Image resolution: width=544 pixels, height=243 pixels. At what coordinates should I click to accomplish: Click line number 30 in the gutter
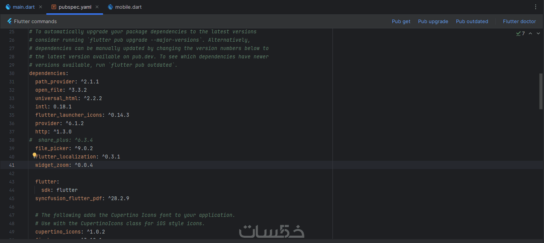[12, 73]
